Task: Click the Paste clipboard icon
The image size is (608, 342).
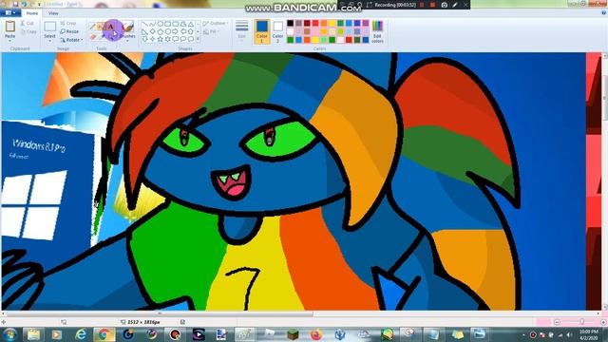Action: click(x=10, y=27)
